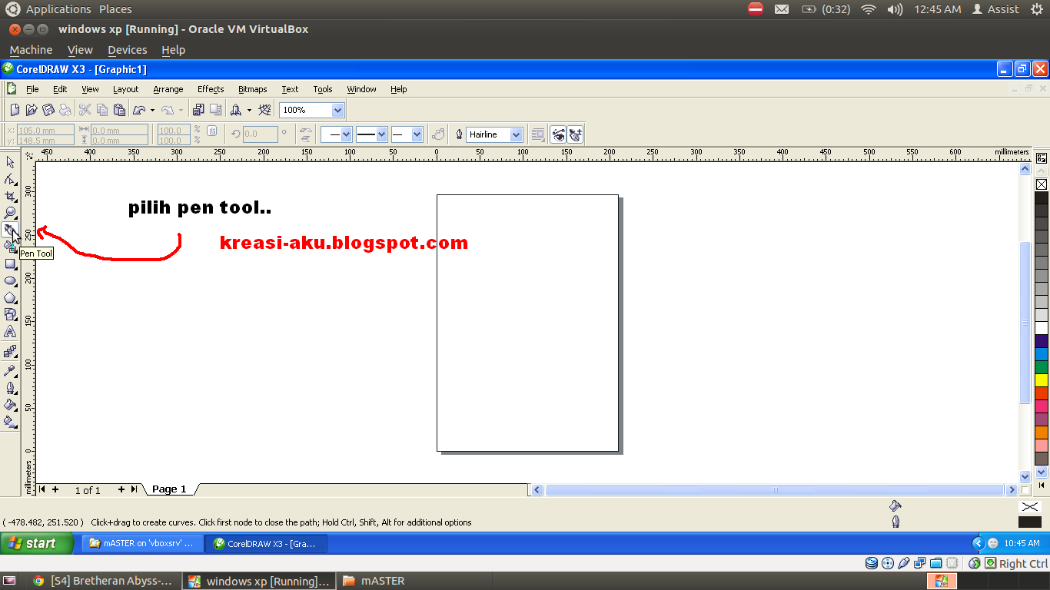Click the Print icon
The width and height of the screenshot is (1050, 590).
point(65,110)
